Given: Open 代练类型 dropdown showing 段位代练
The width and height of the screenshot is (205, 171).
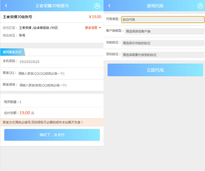Looking at the screenshot, I should tap(163, 20).
